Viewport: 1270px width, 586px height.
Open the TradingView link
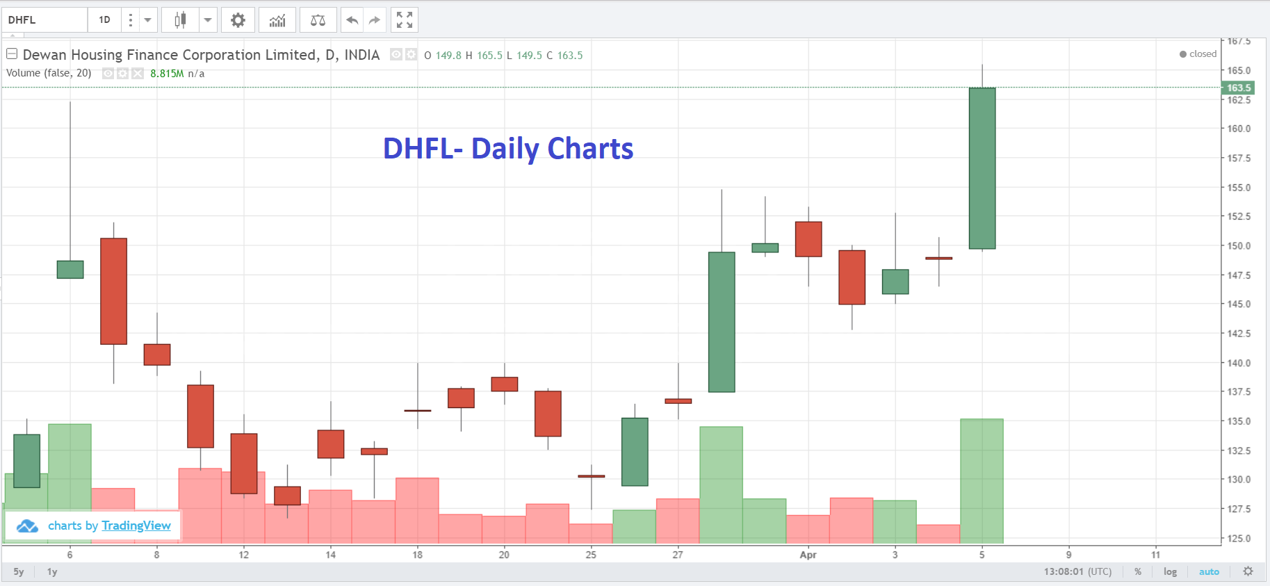click(136, 526)
